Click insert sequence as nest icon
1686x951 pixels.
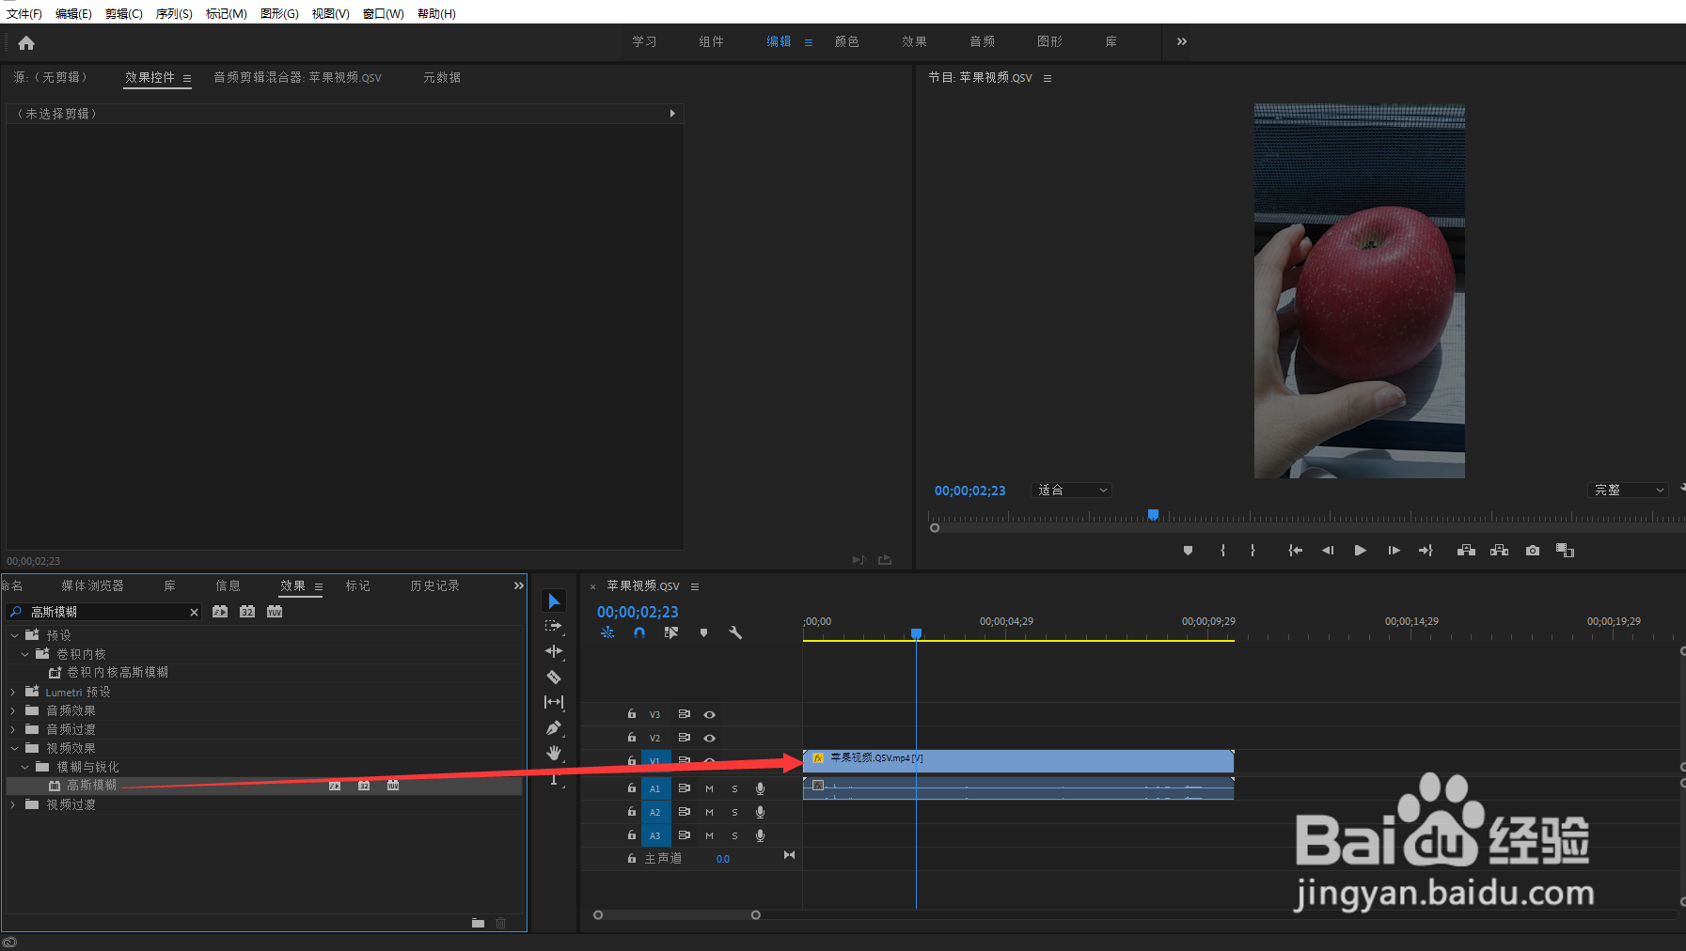coord(607,632)
